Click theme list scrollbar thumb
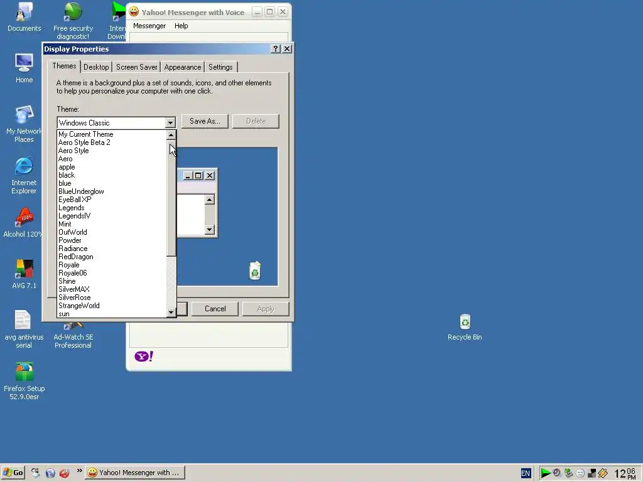643x482 pixels. [x=171, y=198]
